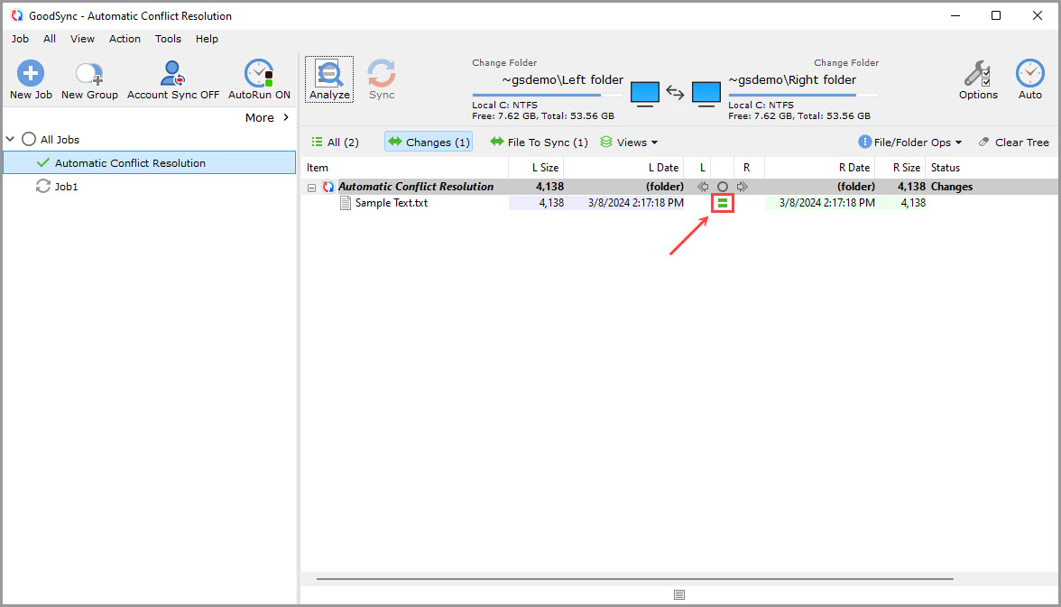Click the Sample Text.txt file icon
The width and height of the screenshot is (1061, 607).
(345, 203)
